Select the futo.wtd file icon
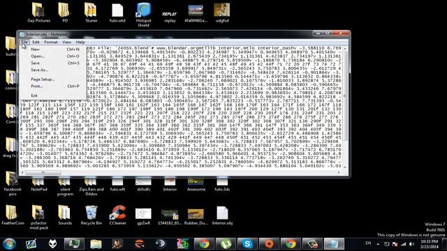 117,13
